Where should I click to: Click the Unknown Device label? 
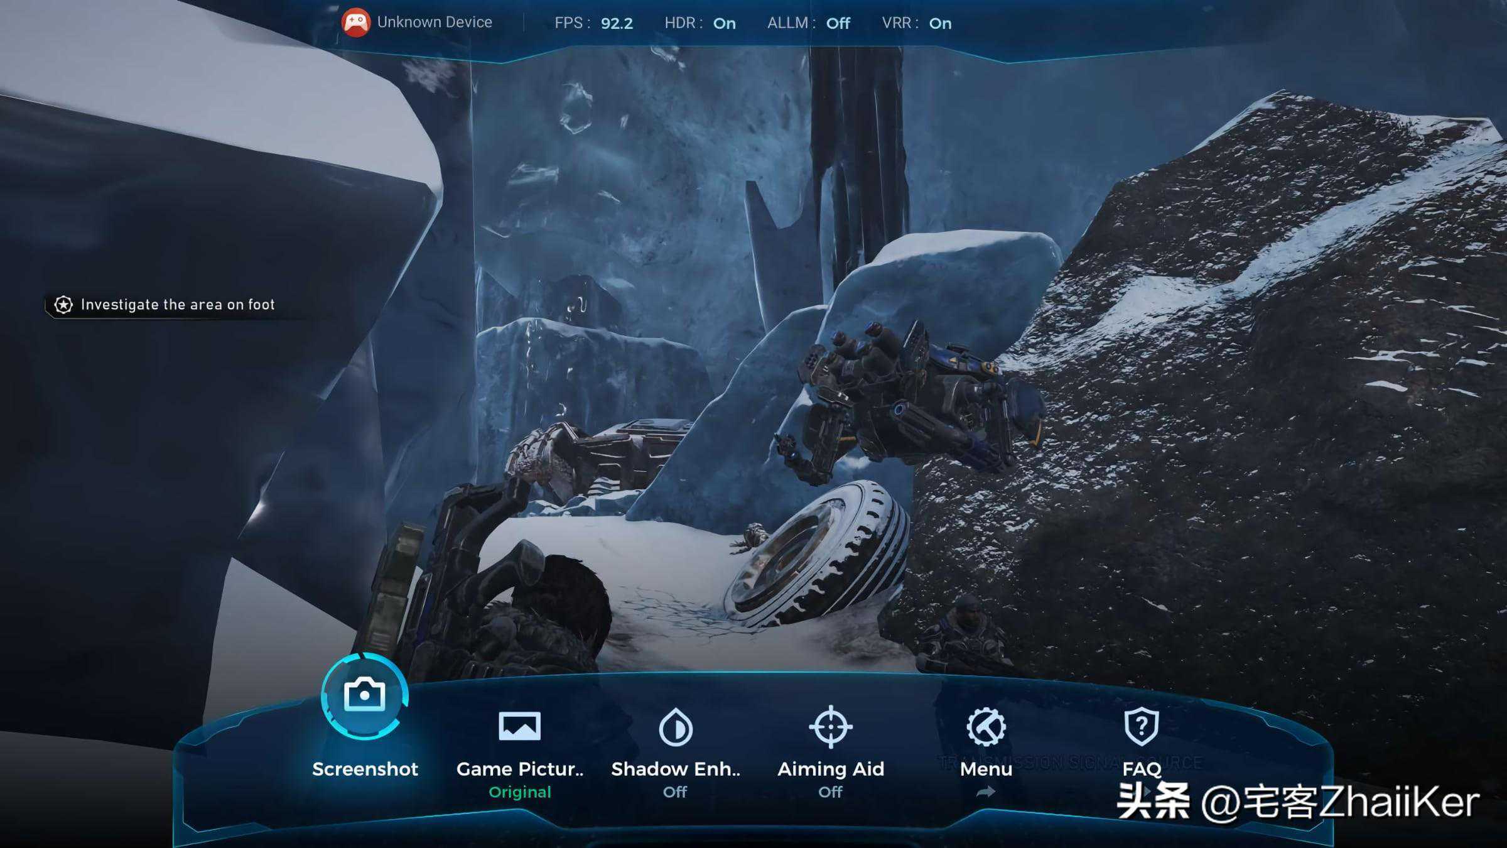pos(435,22)
